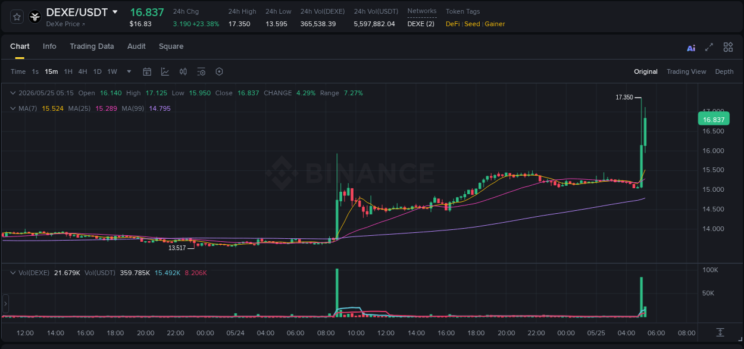This screenshot has width=744, height=349.
Task: Click the $16.83 price text
Action: click(140, 24)
